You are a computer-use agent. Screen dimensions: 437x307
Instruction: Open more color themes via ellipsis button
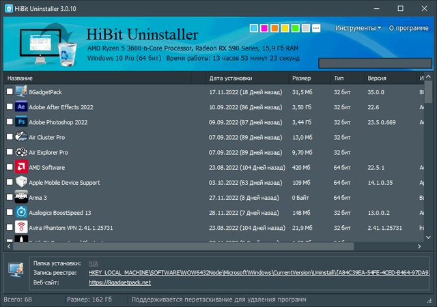(315, 29)
